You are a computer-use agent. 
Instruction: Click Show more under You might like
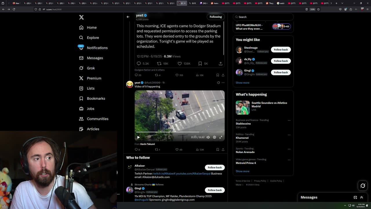tap(242, 83)
